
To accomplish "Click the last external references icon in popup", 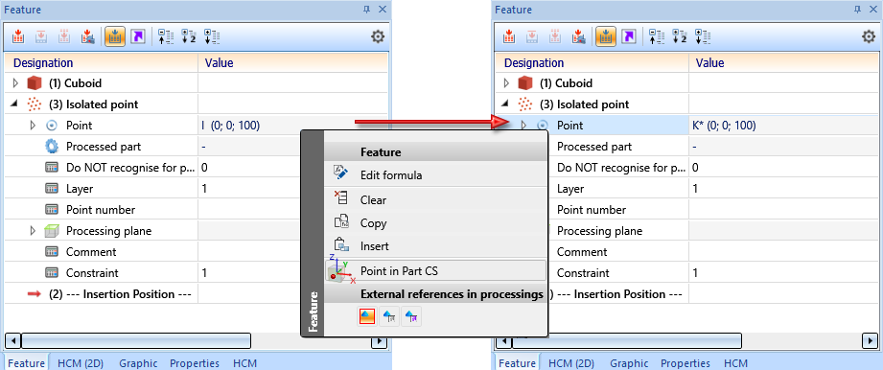I will click(x=412, y=317).
